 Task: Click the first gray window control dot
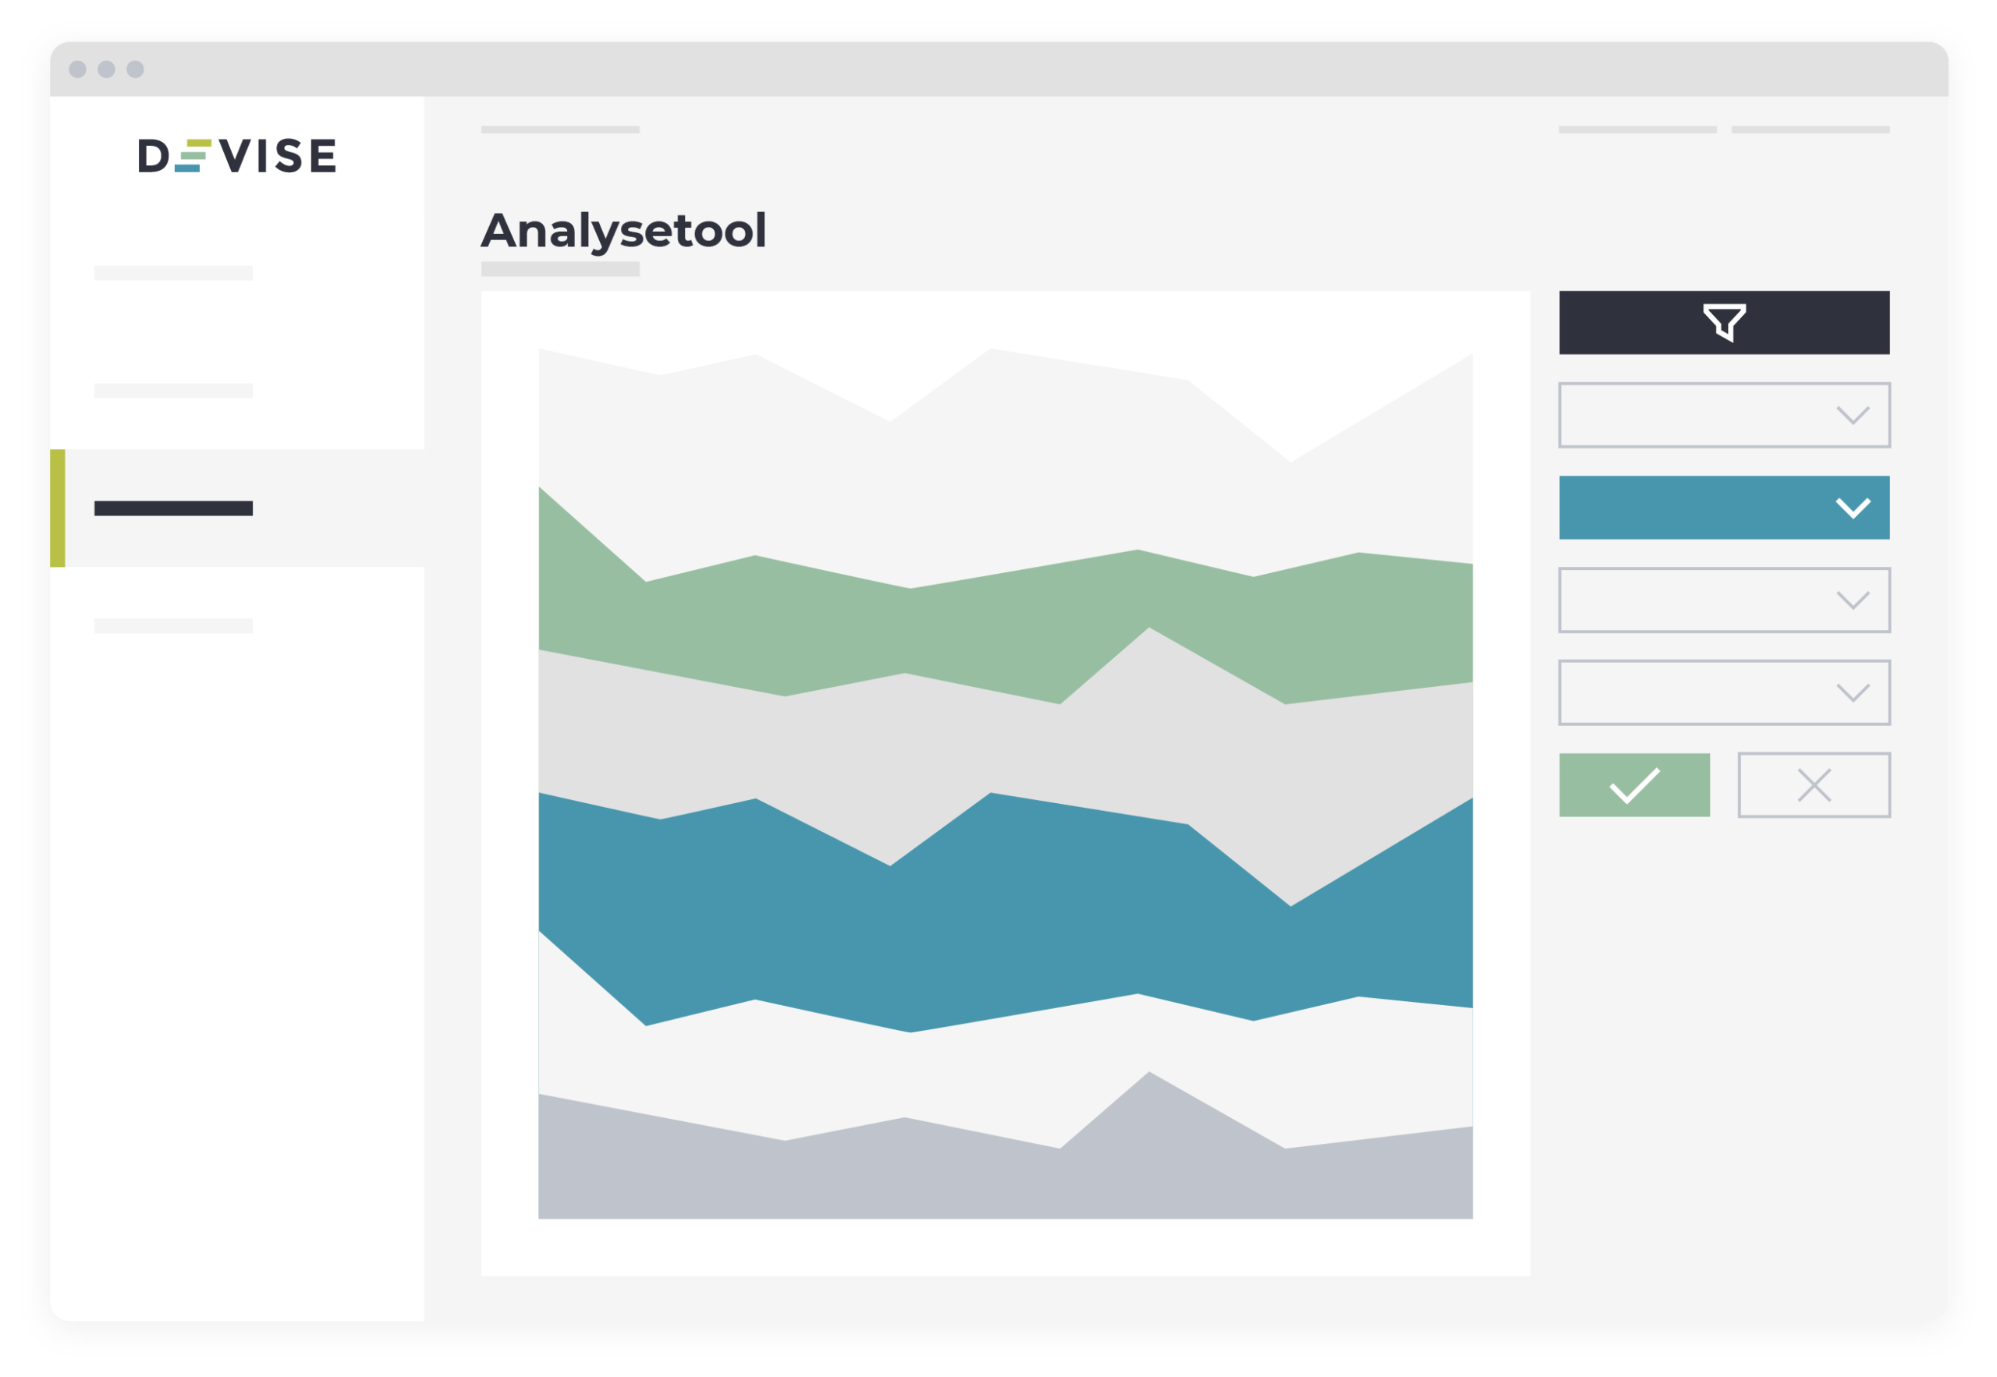point(78,69)
